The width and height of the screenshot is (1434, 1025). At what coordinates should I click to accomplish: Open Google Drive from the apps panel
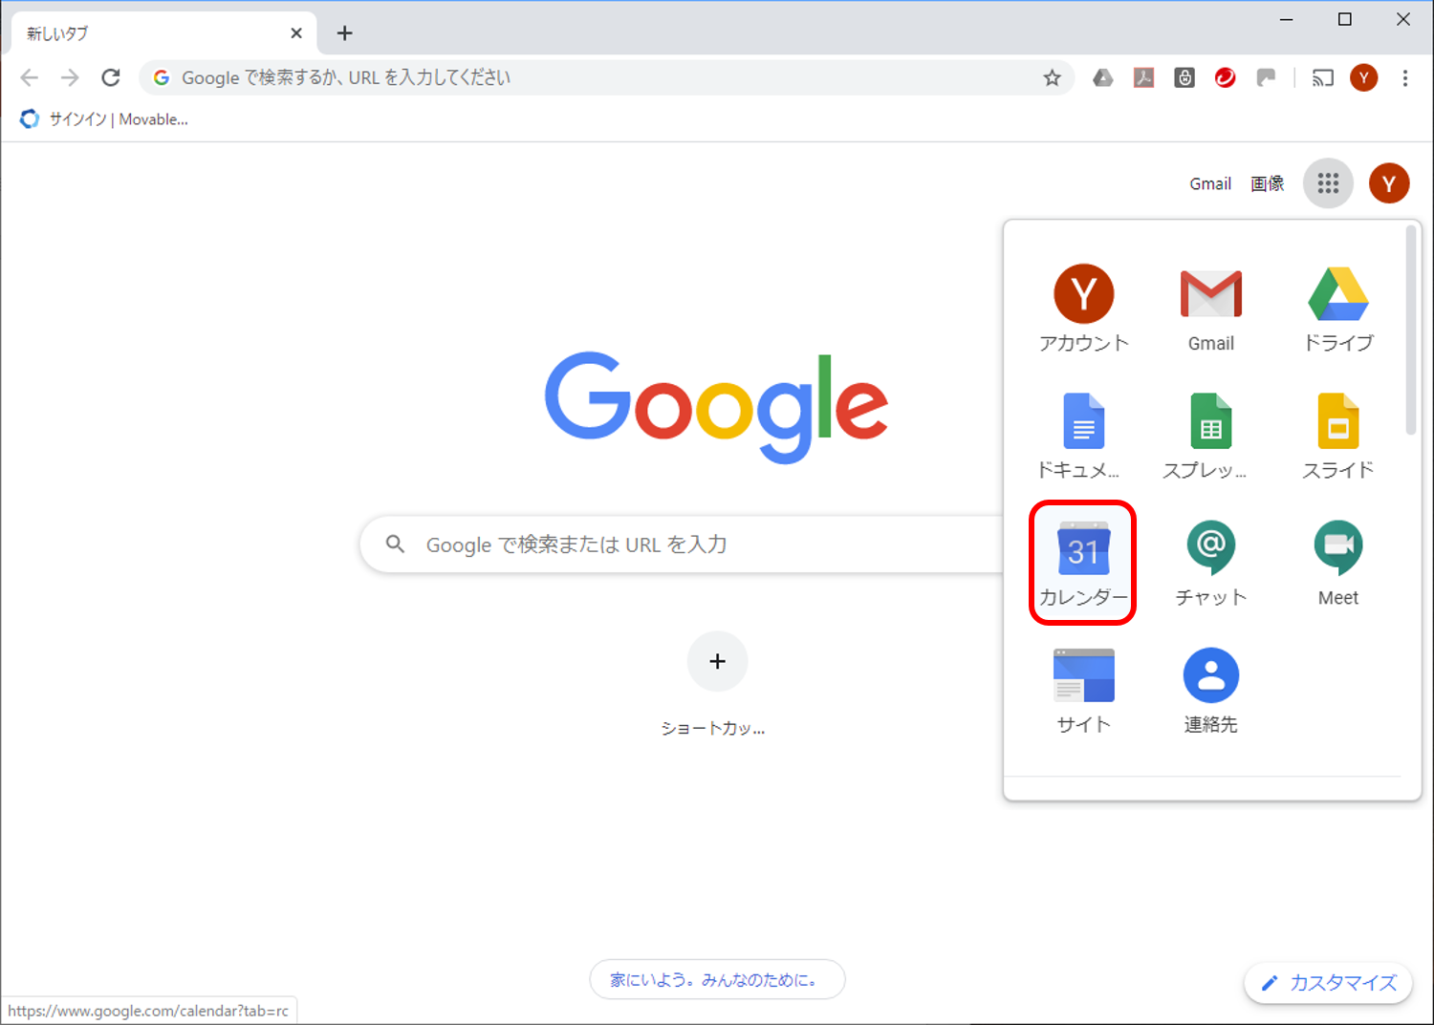click(1337, 308)
